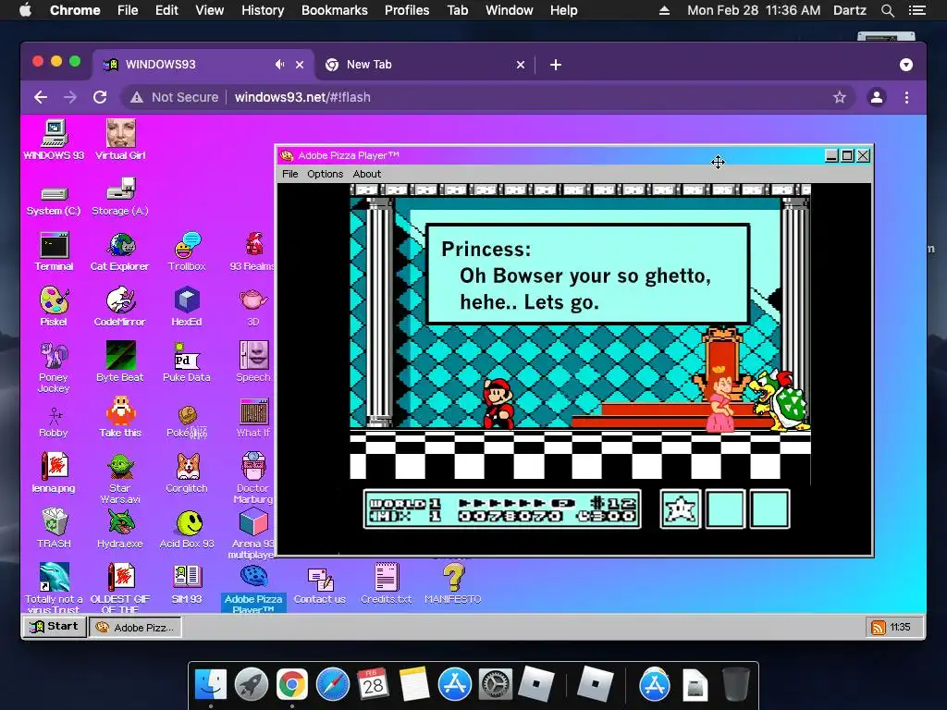Open the MANIFESTO question mark icon
This screenshot has height=710, width=947.
pos(452,584)
